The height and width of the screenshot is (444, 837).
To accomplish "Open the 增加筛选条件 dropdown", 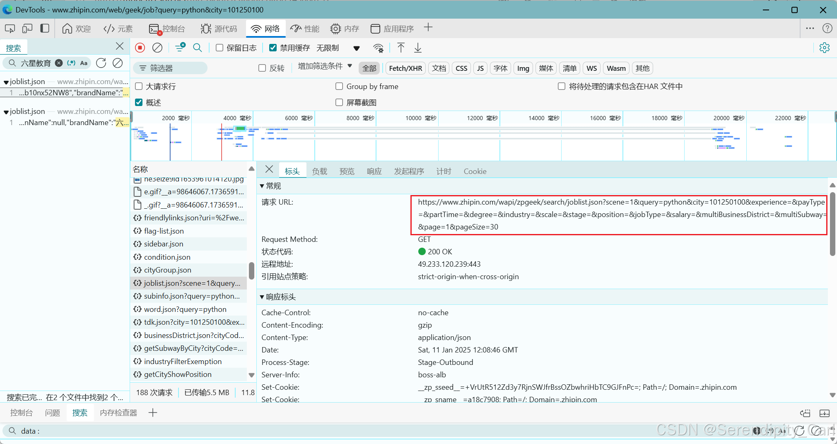I will coord(325,66).
